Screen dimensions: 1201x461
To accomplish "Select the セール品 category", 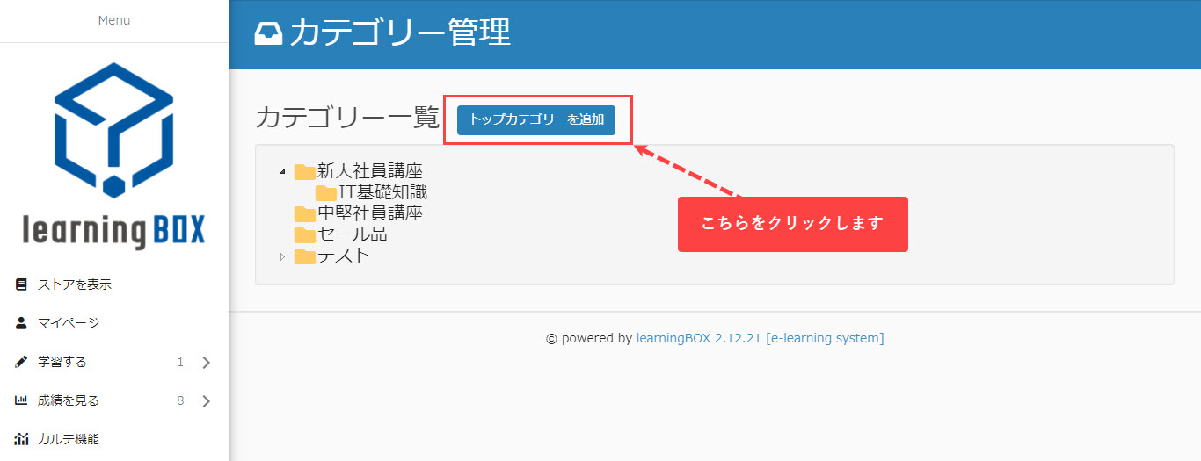I will [x=352, y=234].
